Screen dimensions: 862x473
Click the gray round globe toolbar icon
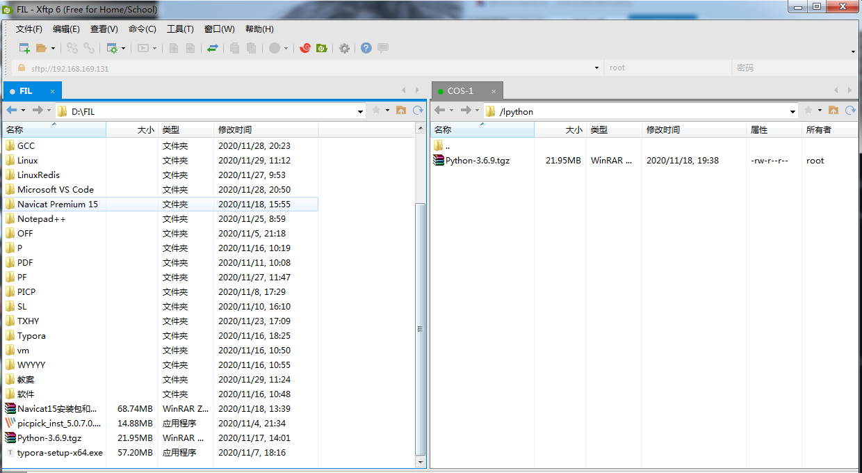(274, 48)
